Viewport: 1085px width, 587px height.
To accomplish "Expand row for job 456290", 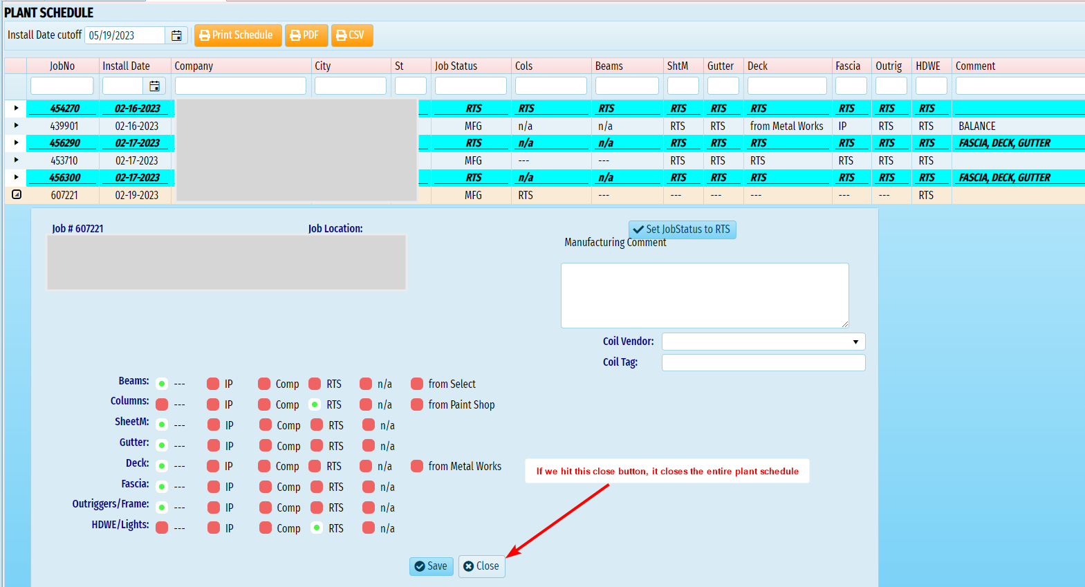I will click(x=16, y=142).
